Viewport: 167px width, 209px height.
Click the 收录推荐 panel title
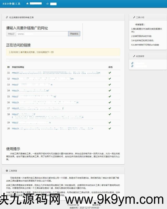point(140,56)
